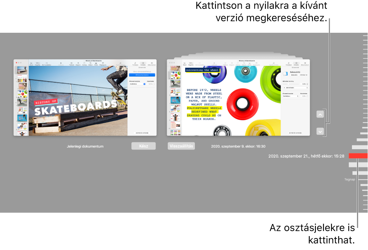Select the red highlighted timeline tick mark
368x250 pixels.
click(x=358, y=156)
